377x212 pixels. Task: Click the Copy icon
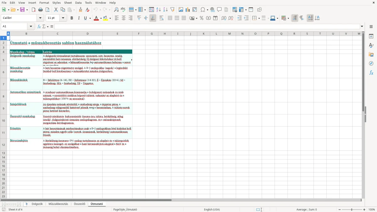point(63,10)
